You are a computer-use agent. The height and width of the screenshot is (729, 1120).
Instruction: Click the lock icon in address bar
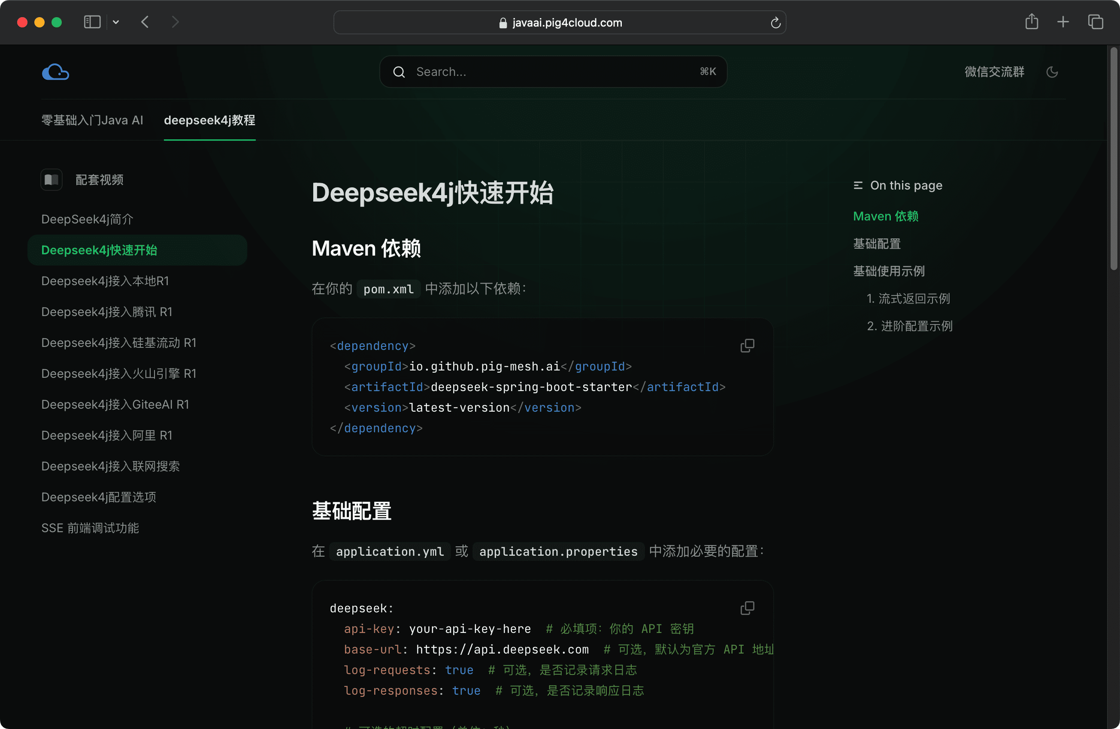pos(503,23)
